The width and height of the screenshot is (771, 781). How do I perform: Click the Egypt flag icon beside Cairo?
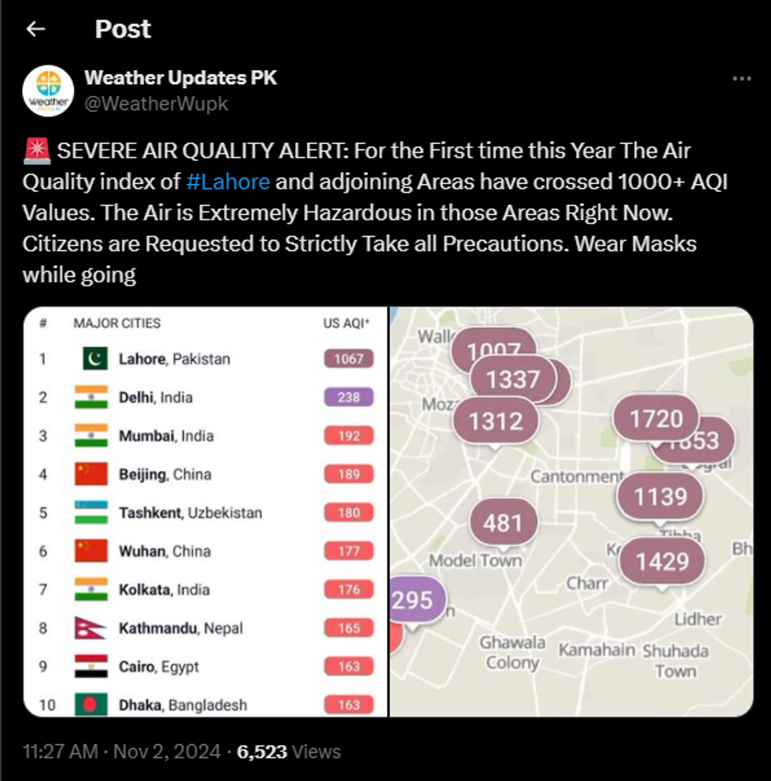[x=90, y=667]
